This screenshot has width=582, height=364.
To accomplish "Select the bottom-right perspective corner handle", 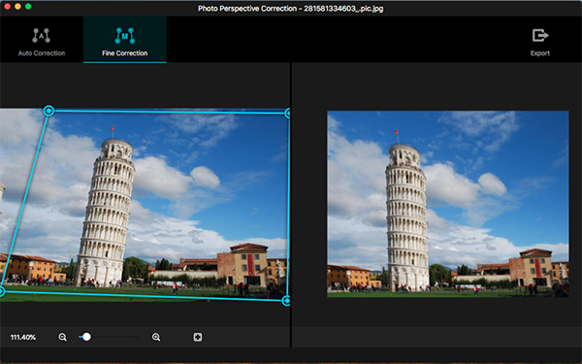I will point(286,301).
